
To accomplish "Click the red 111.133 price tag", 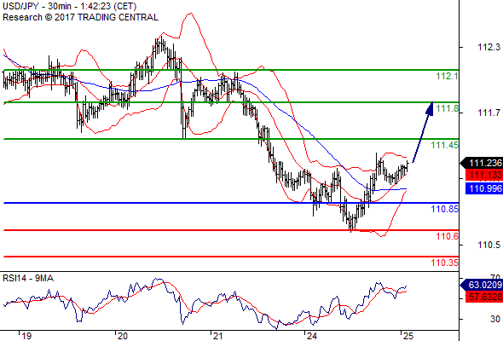I will (484, 175).
